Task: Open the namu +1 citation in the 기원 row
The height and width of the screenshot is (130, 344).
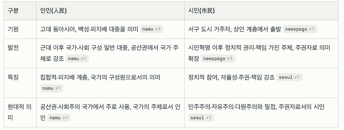Action: (152, 29)
